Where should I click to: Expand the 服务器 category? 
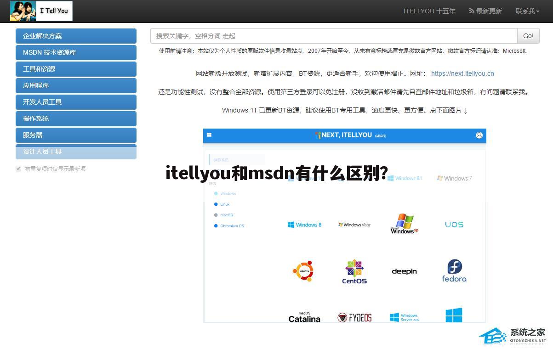(76, 135)
